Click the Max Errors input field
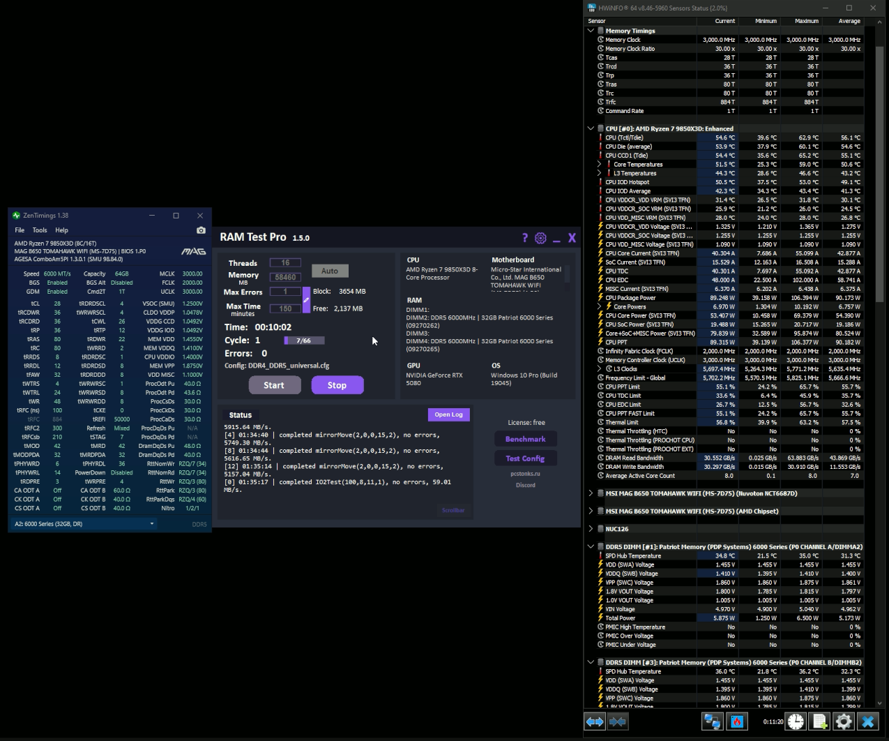 (x=285, y=292)
